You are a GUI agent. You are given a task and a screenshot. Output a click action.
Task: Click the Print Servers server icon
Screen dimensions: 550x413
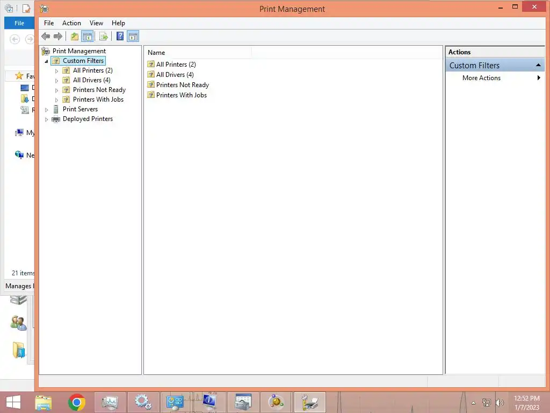click(x=56, y=109)
